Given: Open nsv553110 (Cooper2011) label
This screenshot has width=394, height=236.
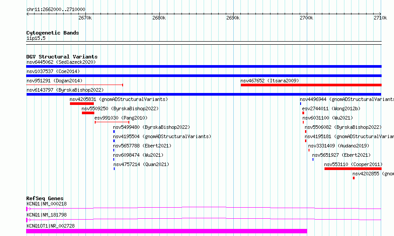Looking at the screenshot, I should [353, 164].
